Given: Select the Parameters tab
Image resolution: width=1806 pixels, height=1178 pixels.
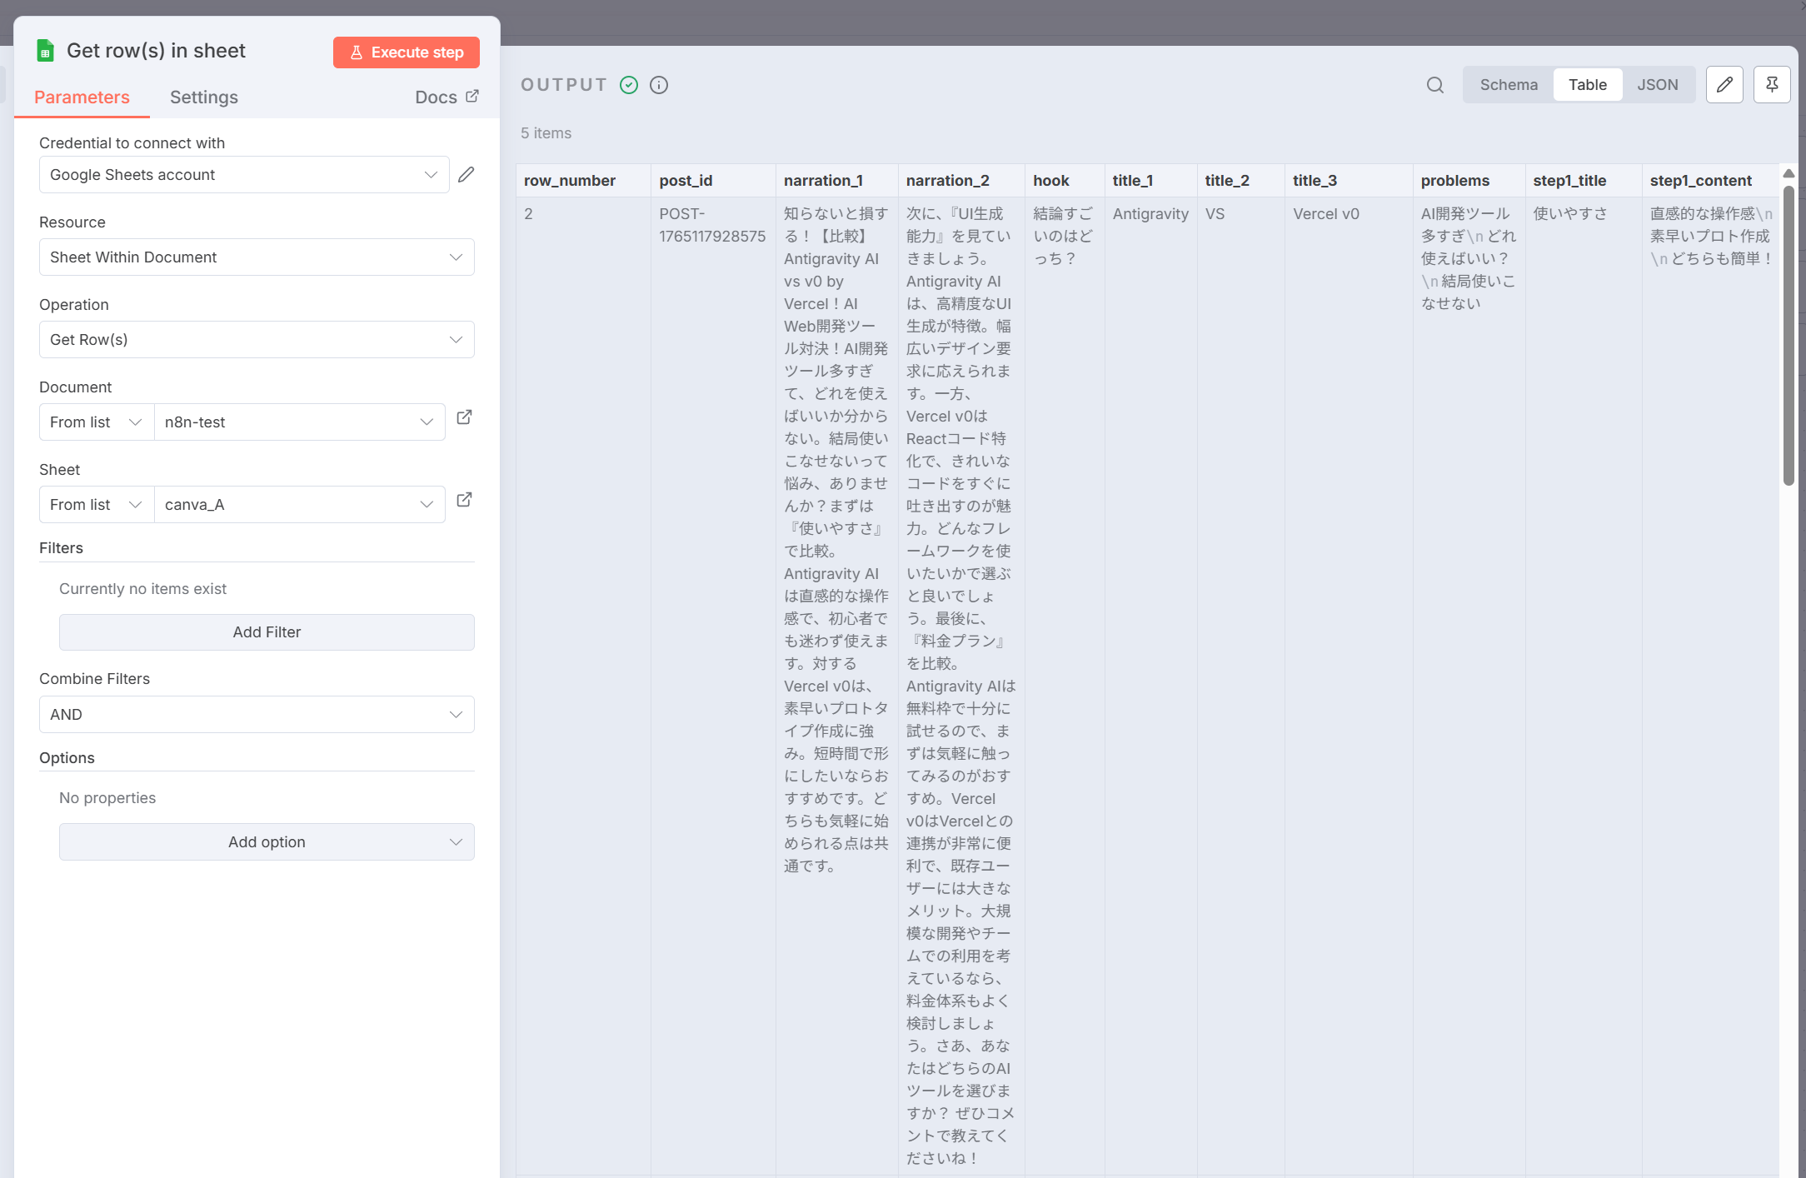Looking at the screenshot, I should pyautogui.click(x=82, y=97).
